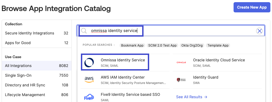Screen dimensions: 272x102
Task: Open Oracle Identity Cloud Service result
Action: pos(217,62)
